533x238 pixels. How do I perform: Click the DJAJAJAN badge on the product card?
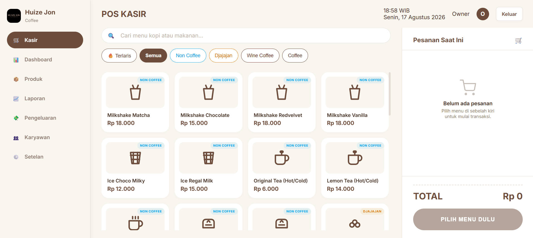click(372, 211)
